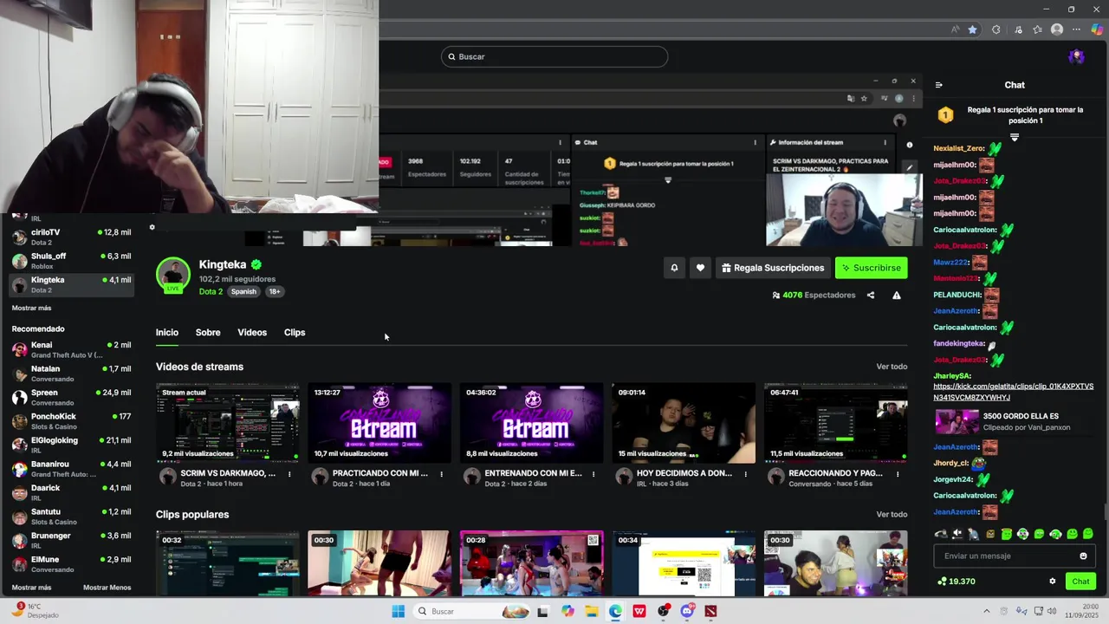Image resolution: width=1109 pixels, height=624 pixels.
Task: Open the Copilot icon in Edge toolbar
Action: 1098,29
